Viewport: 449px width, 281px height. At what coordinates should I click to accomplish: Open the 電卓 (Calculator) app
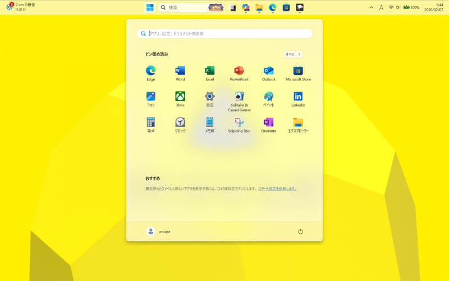150,125
